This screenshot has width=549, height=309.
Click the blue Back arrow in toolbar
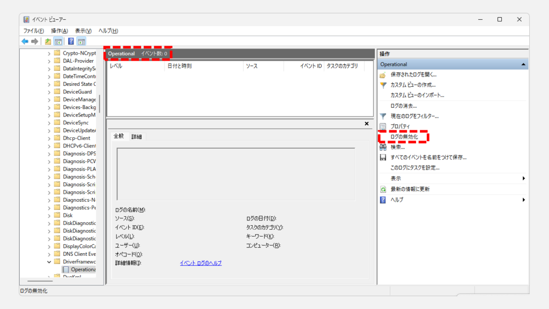click(x=25, y=41)
